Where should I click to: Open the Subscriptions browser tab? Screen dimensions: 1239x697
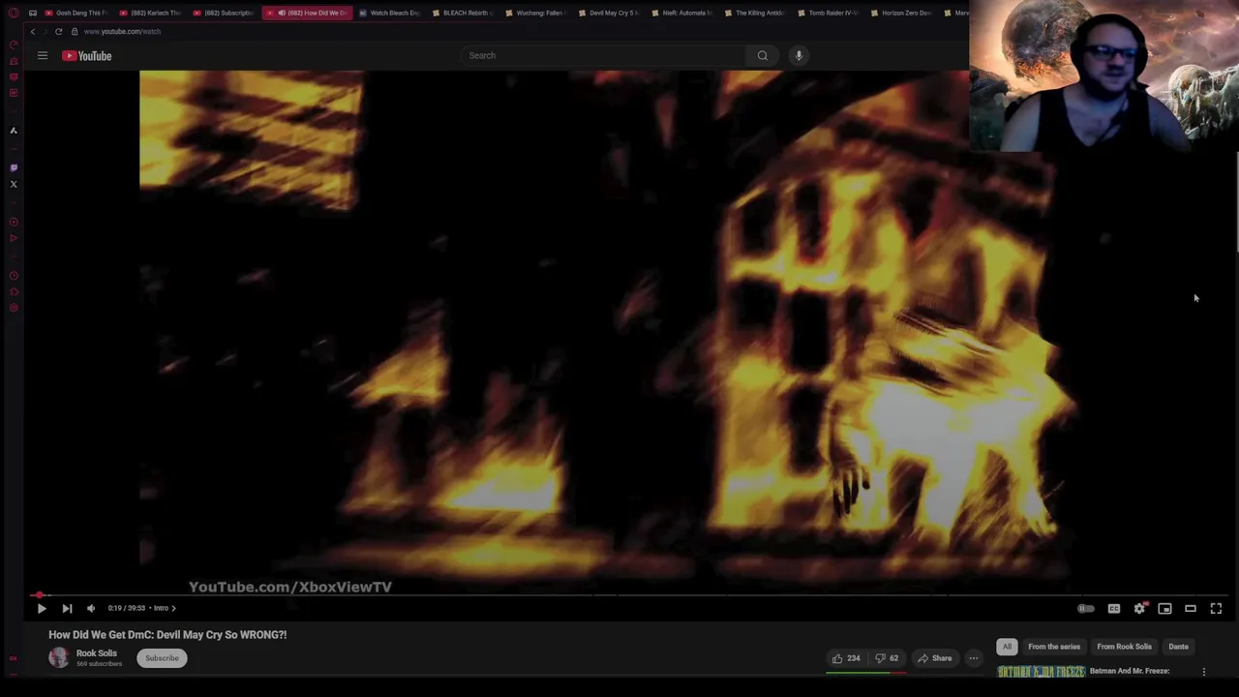[x=225, y=13]
